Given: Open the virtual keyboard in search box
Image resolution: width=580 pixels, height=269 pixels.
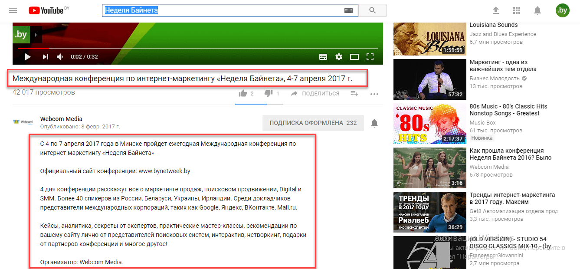Looking at the screenshot, I should pyautogui.click(x=349, y=10).
